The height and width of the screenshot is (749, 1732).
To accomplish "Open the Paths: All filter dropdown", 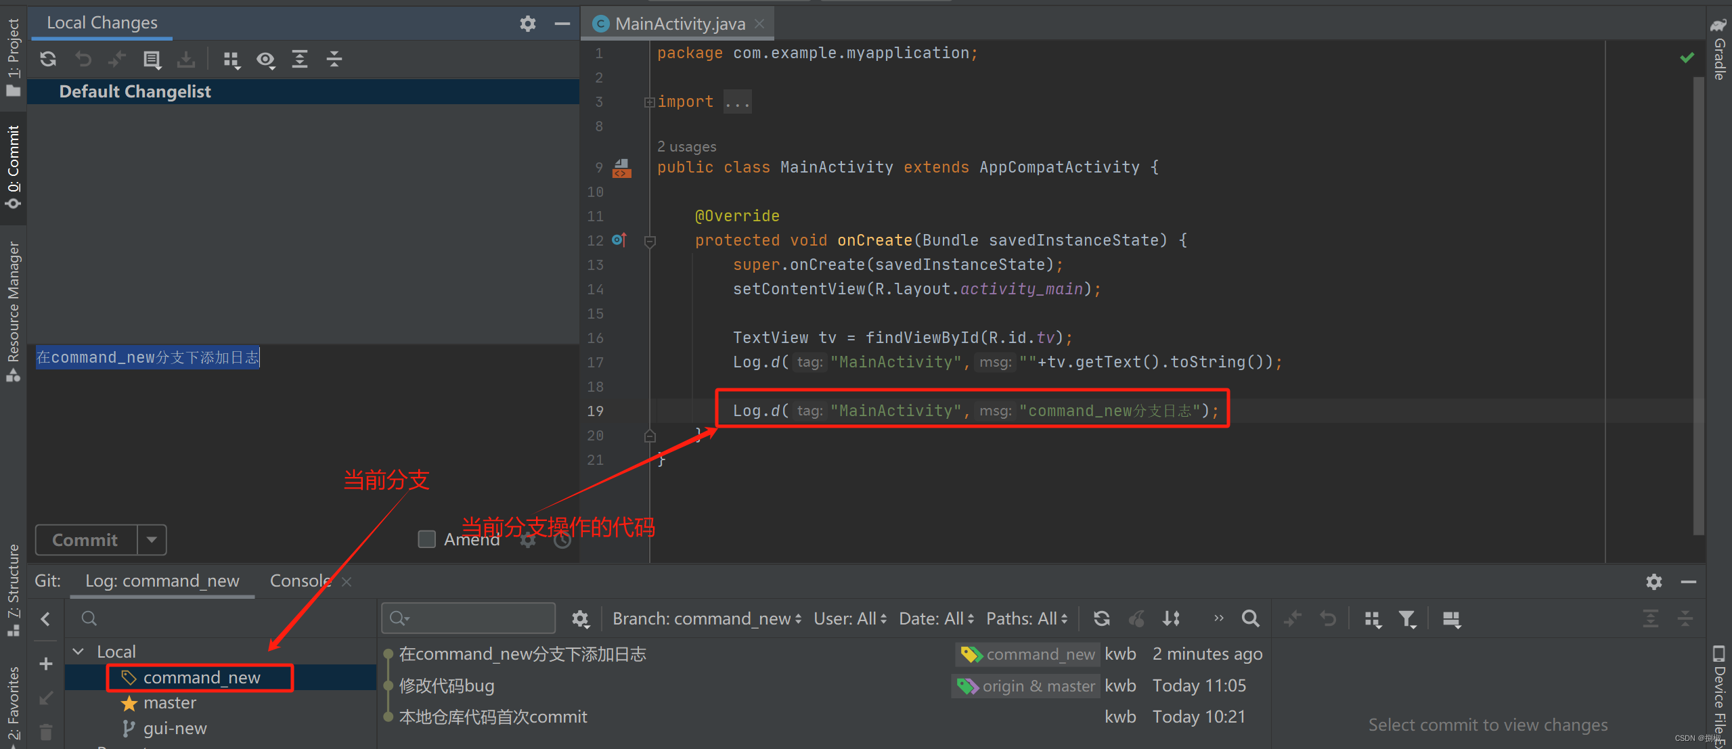I will tap(1027, 618).
